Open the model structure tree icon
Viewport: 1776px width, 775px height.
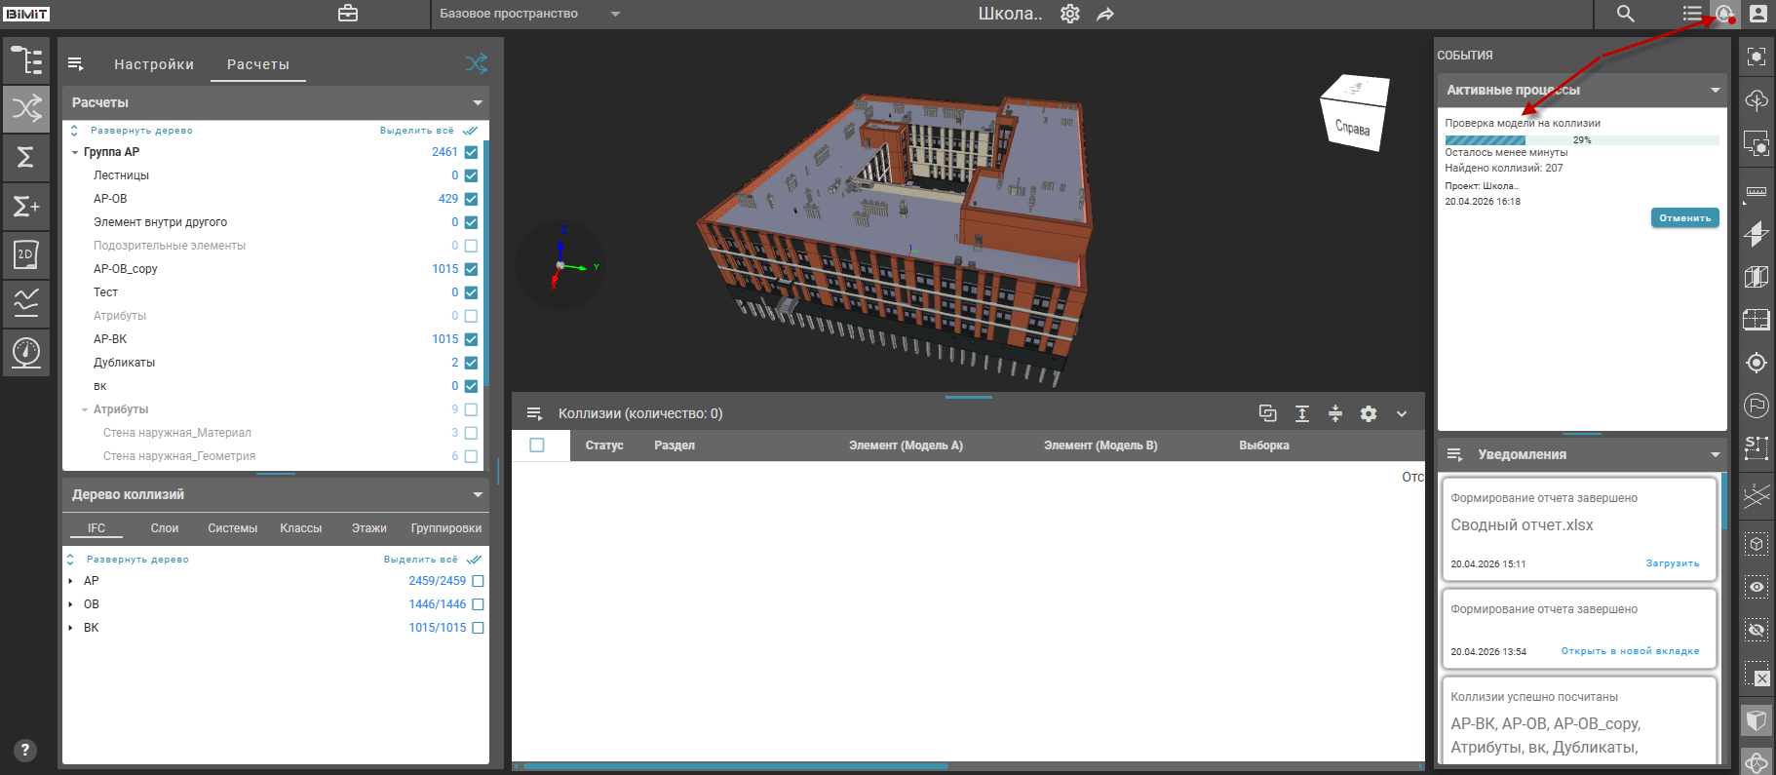(26, 60)
